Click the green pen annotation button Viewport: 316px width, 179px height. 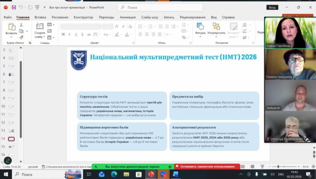(8, 161)
